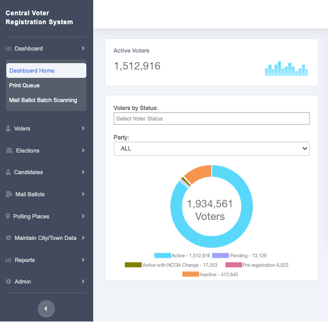Click the Polling Places map pin icon
The width and height of the screenshot is (328, 322).
coord(8,216)
